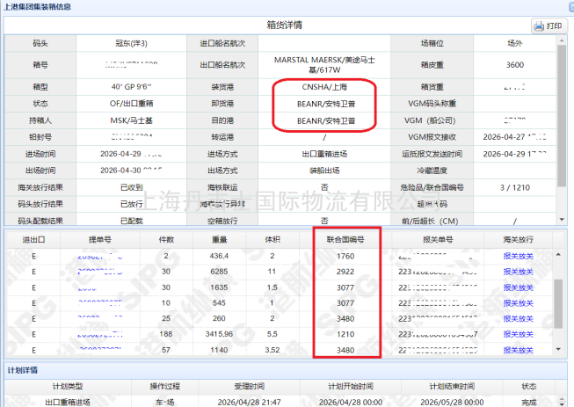Select the 出口重箱进场 plan row
This screenshot has height=407, width=574.
(x=280, y=402)
